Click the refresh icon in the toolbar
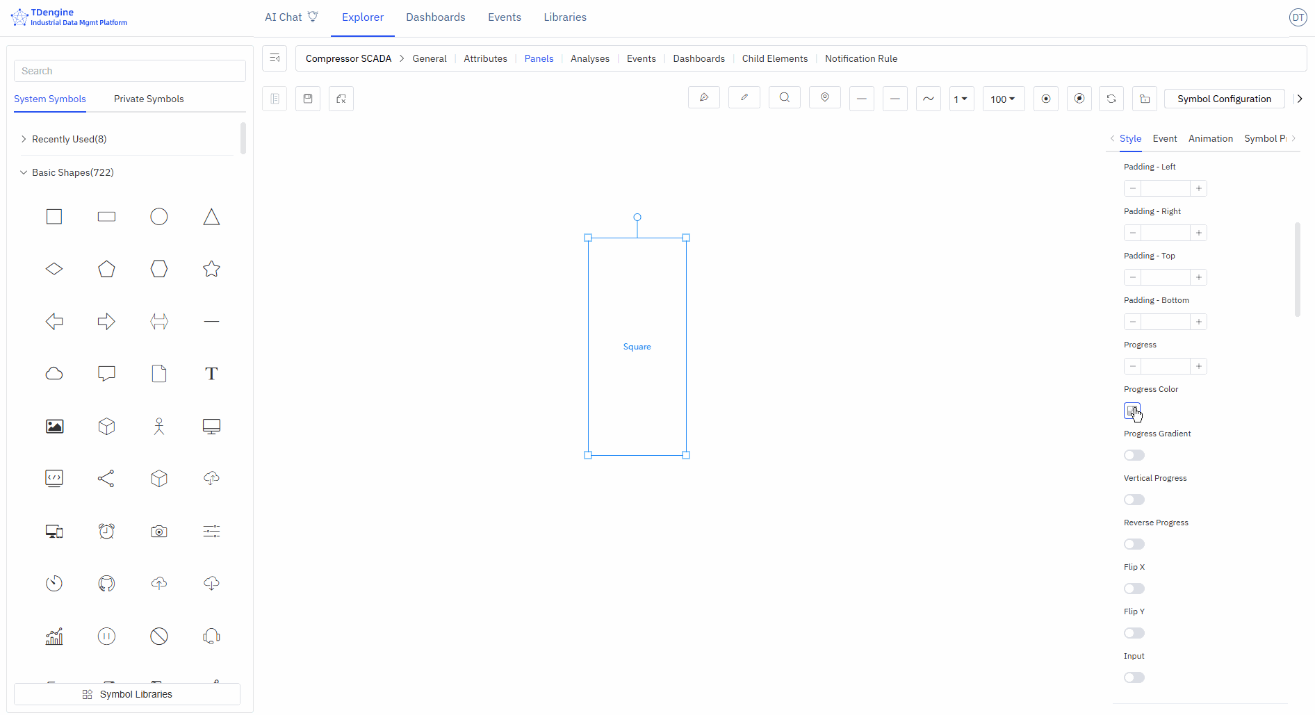The image size is (1315, 715). [x=1111, y=98]
